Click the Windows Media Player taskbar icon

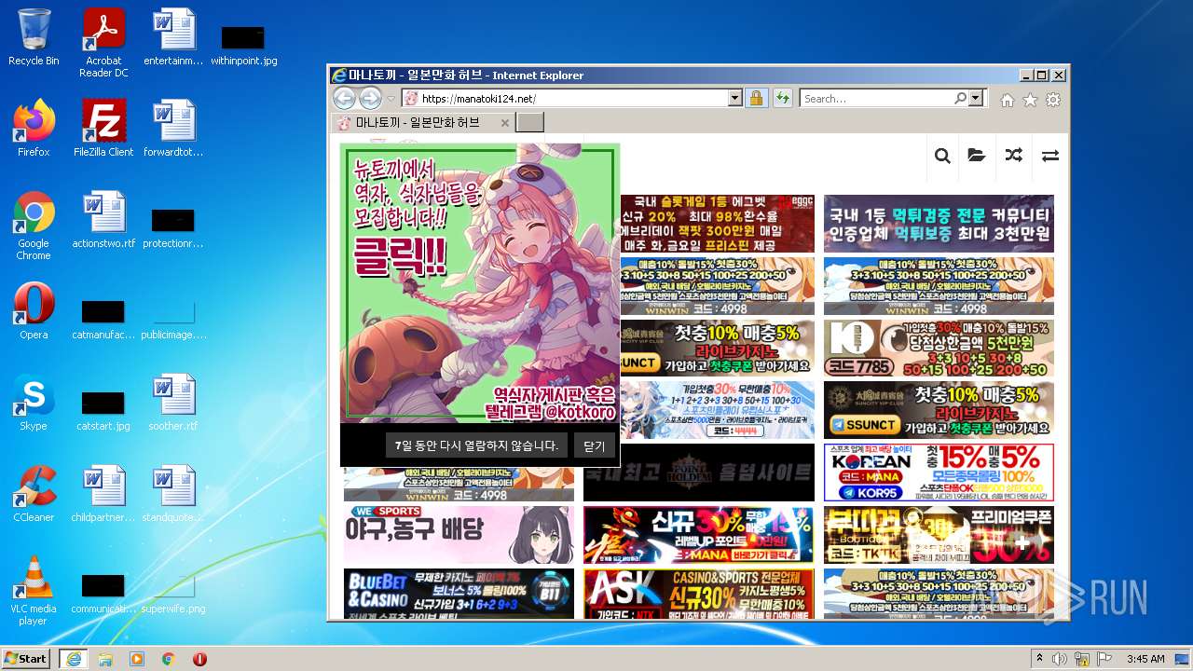[x=137, y=659]
